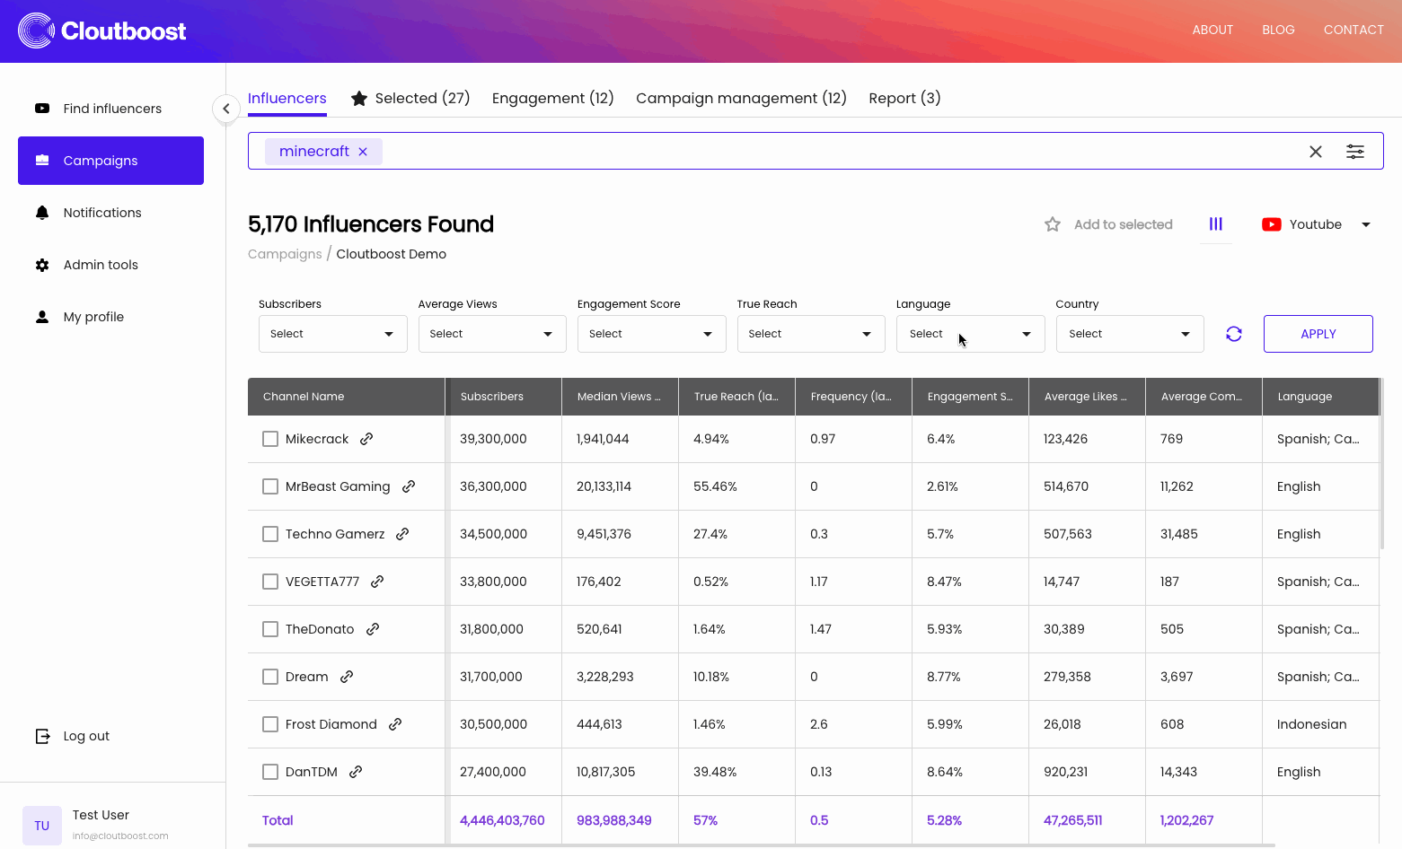Click the Campaigns briefcase icon

coord(42,161)
